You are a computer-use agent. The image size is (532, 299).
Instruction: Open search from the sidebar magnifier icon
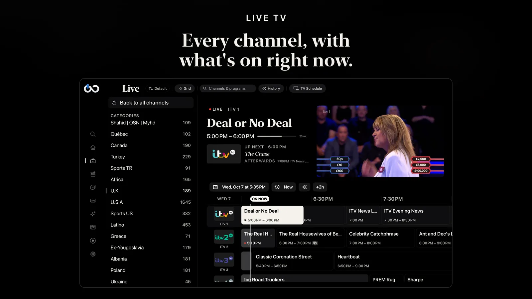pos(93,134)
